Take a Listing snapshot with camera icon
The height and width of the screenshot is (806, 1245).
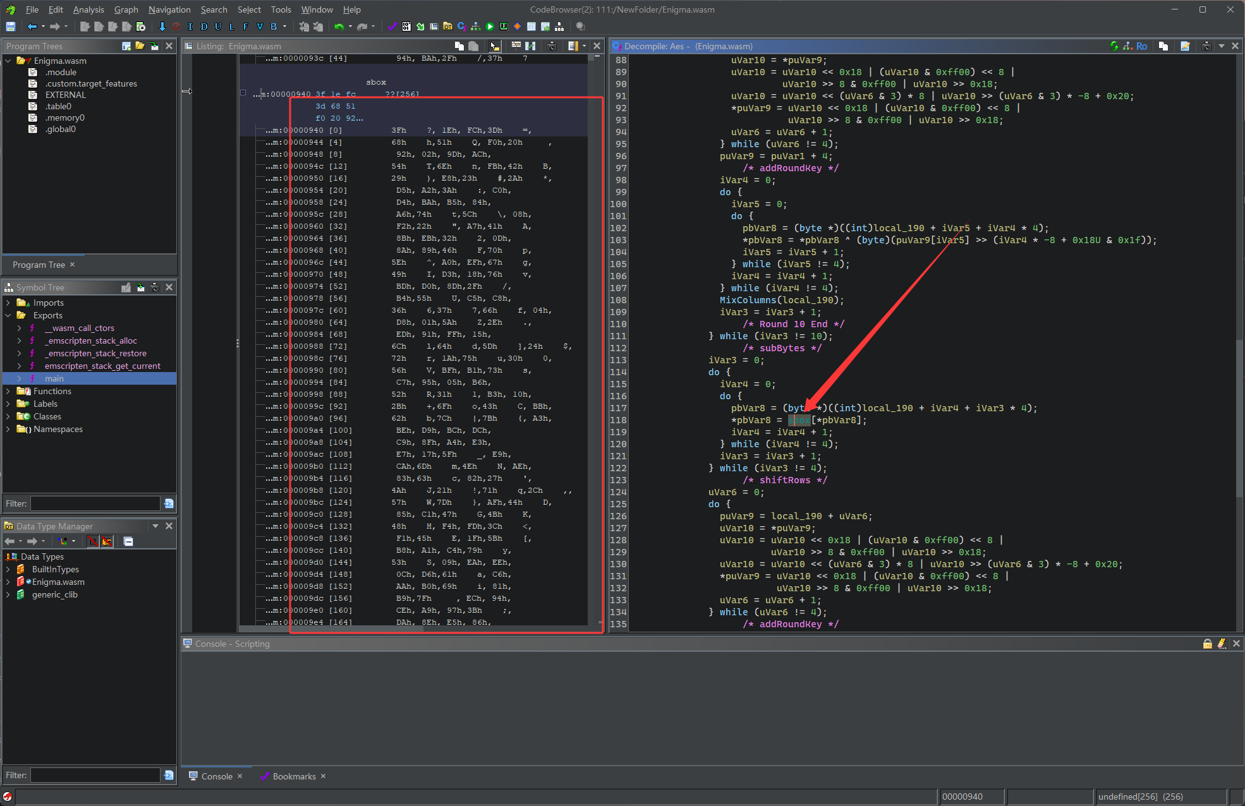[552, 46]
